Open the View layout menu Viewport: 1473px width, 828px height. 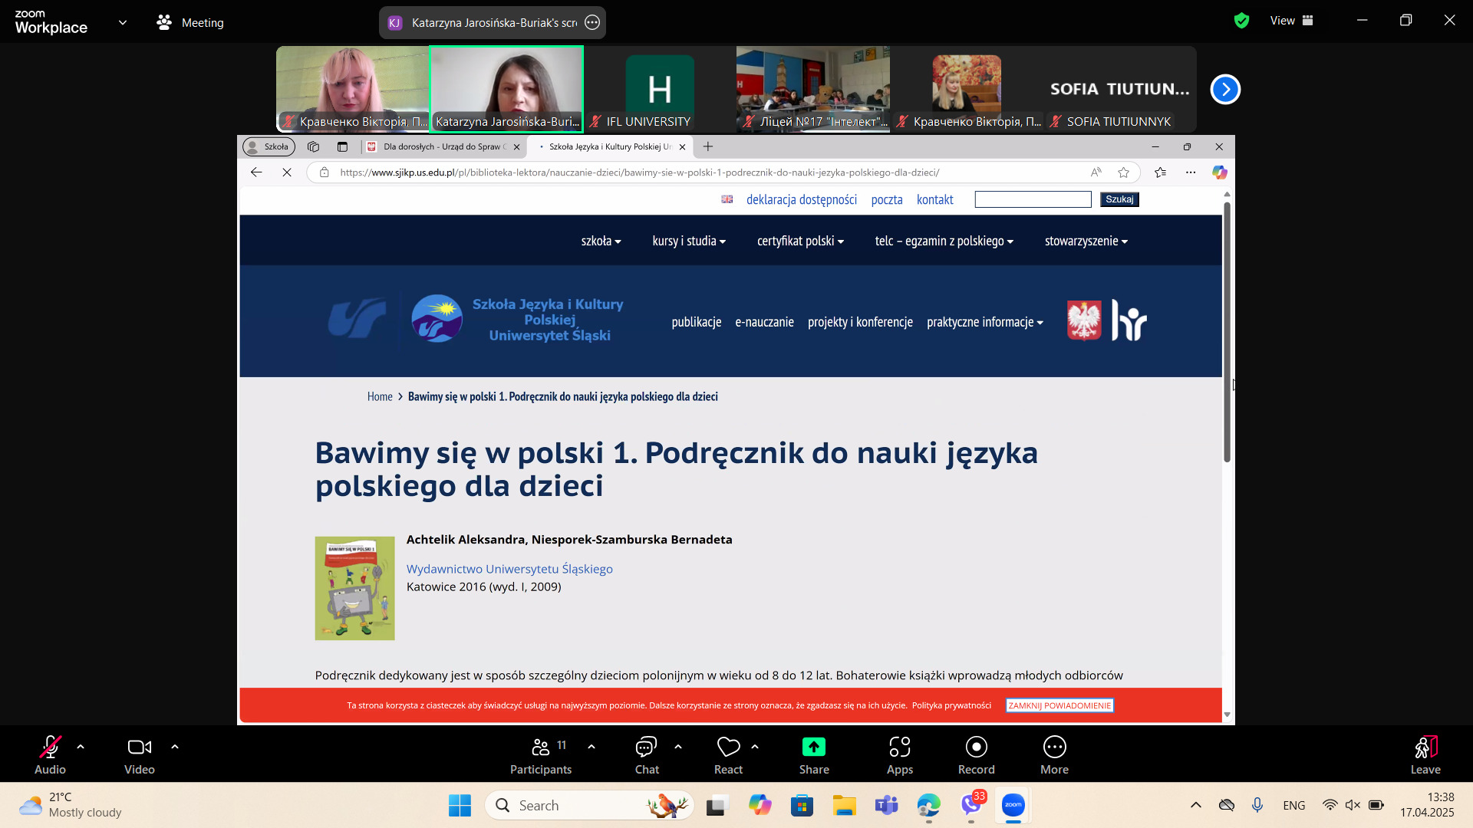tap(1292, 21)
